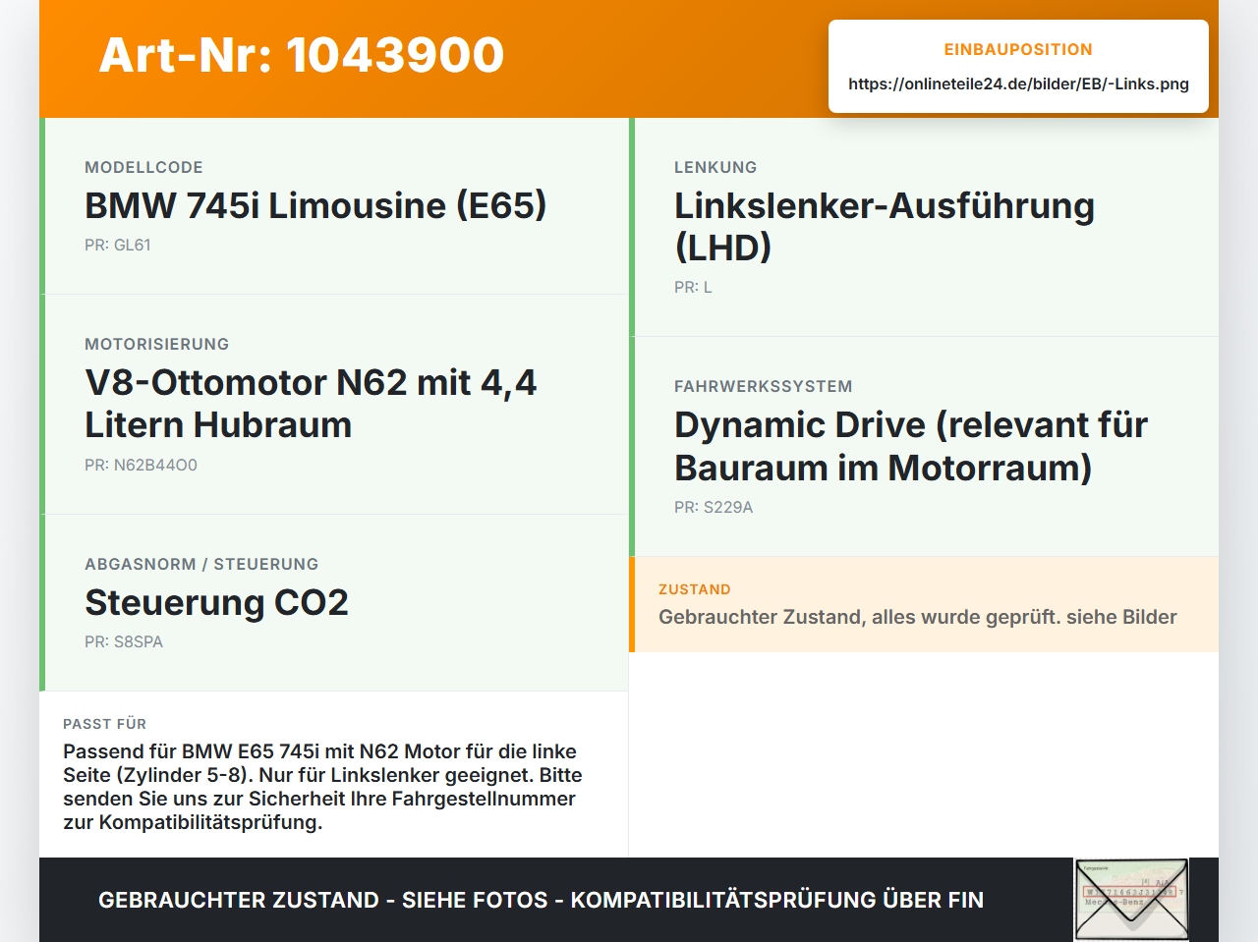Click the Art-Nr: 1043900 heading

click(302, 55)
